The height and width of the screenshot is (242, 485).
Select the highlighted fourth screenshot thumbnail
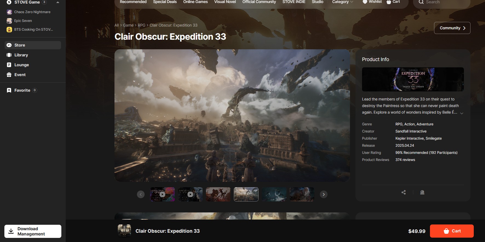(x=246, y=194)
